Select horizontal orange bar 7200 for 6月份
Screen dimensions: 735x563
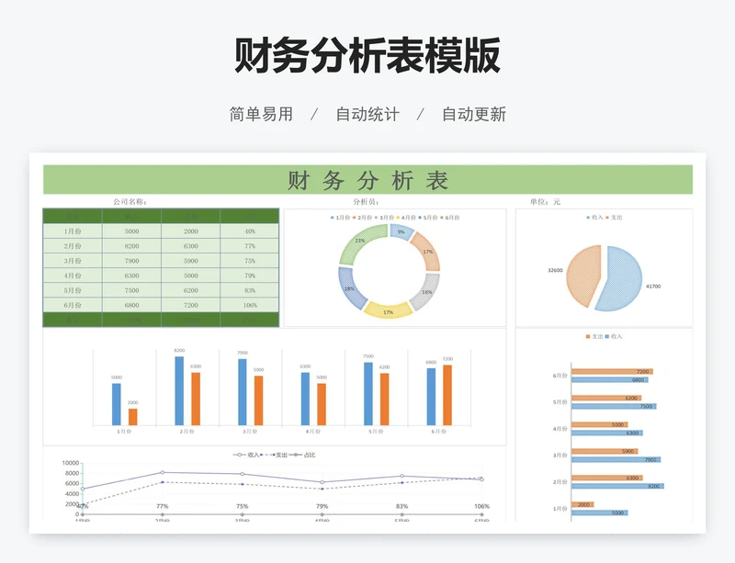tap(612, 372)
